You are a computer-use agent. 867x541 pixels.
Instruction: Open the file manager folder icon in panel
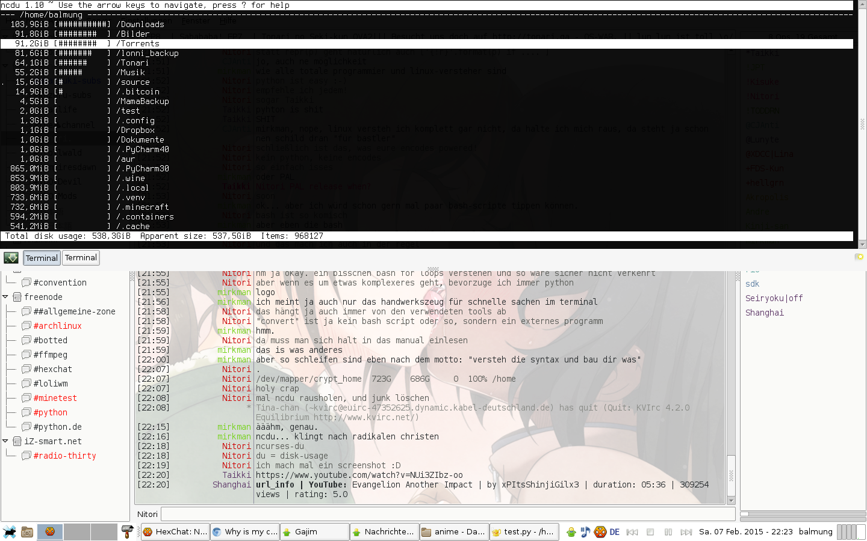coord(27,532)
